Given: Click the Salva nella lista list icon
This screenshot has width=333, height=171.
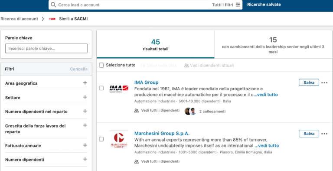Looking at the screenshot, I should pyautogui.click(x=144, y=66).
